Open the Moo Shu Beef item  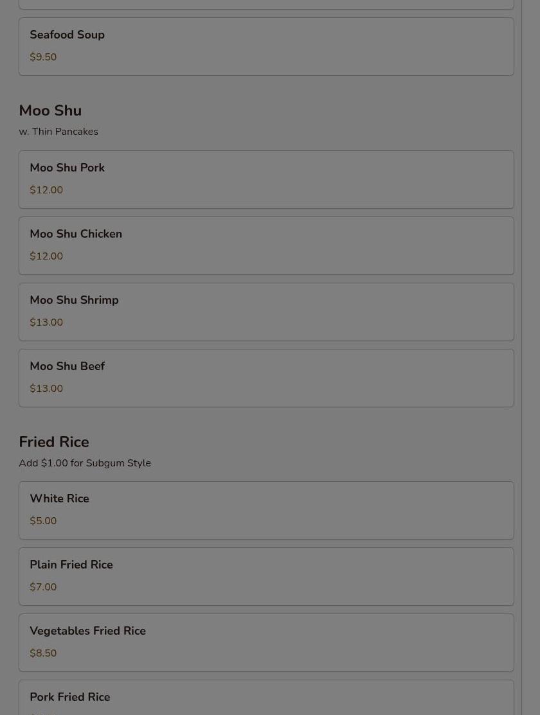266,378
